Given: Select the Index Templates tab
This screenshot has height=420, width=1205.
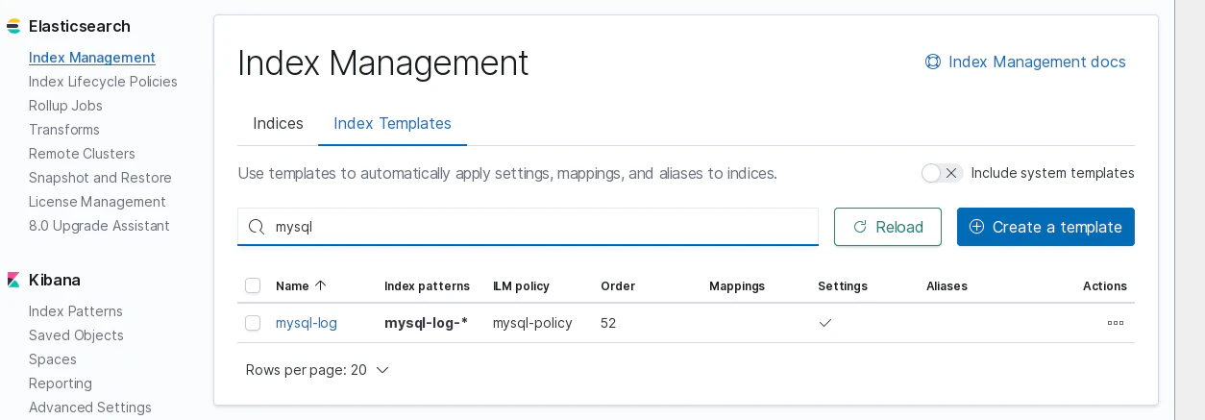Looking at the screenshot, I should tap(392, 123).
